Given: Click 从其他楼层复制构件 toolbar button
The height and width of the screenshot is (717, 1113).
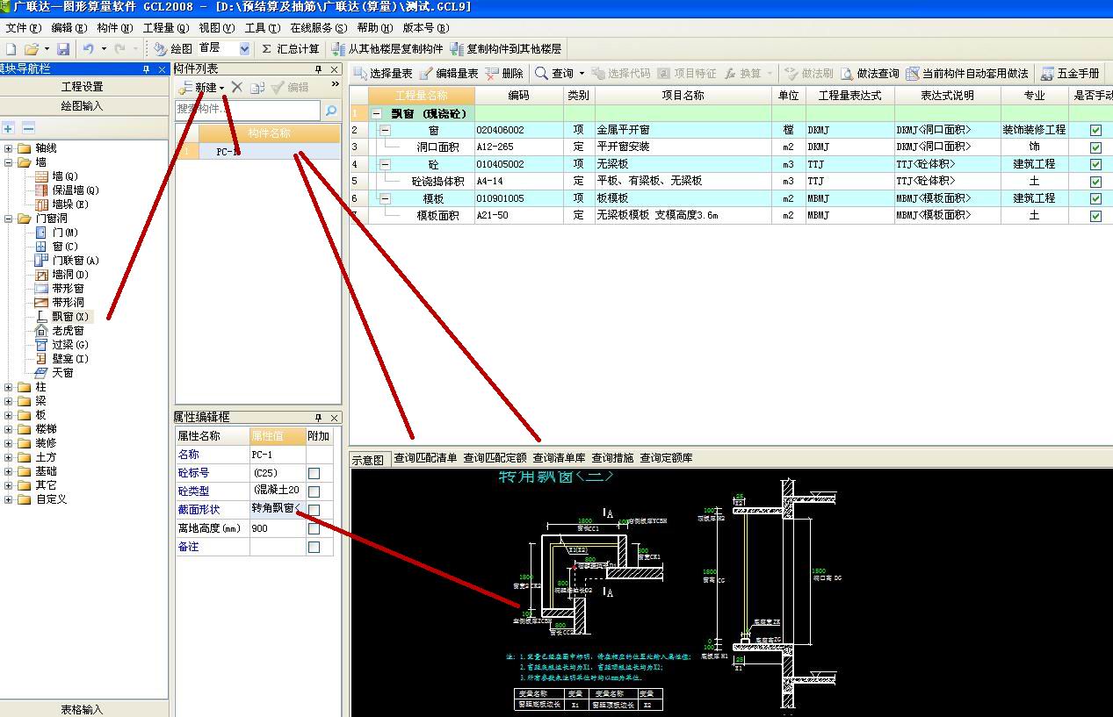Looking at the screenshot, I should (x=387, y=49).
